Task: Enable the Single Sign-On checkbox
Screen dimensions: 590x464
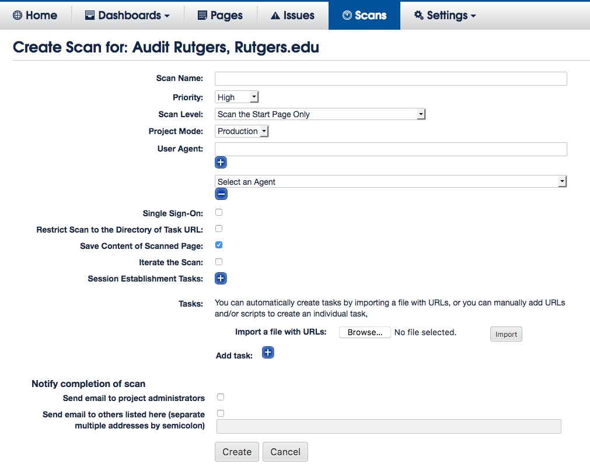Action: tap(219, 213)
